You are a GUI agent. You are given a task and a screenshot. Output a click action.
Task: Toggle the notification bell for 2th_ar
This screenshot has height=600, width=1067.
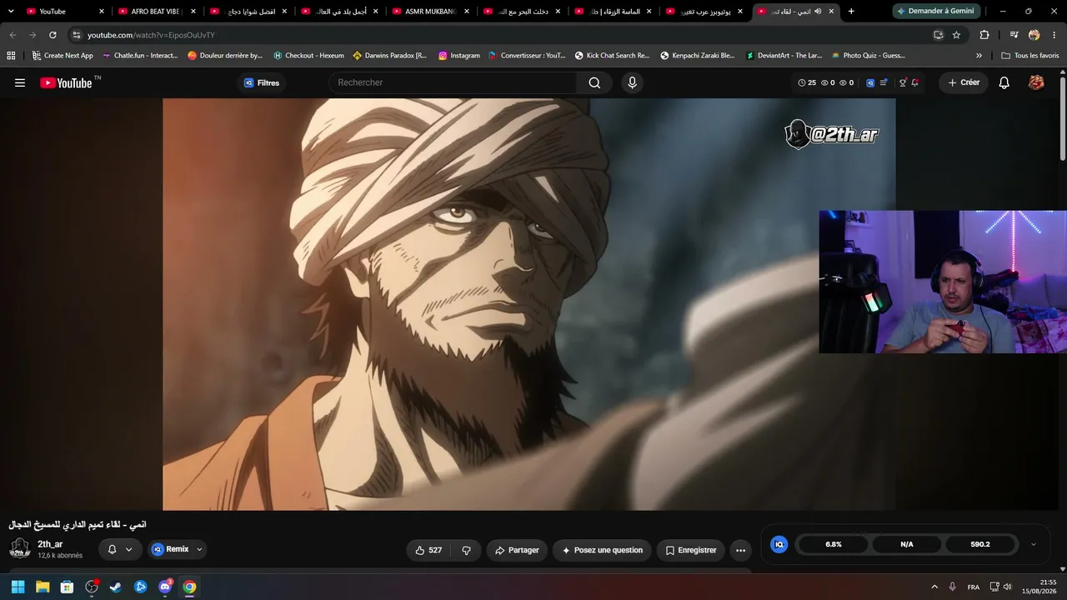tap(113, 550)
